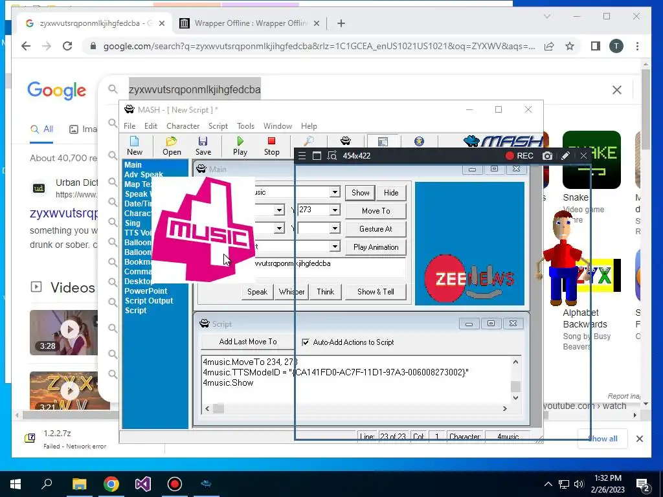Open File Explorer from the taskbar
Screen dimensions: 663x497
[x=79, y=484]
